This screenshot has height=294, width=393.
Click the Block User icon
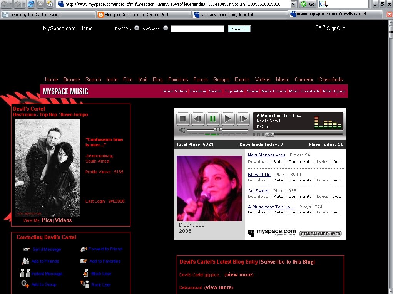coord(86,273)
